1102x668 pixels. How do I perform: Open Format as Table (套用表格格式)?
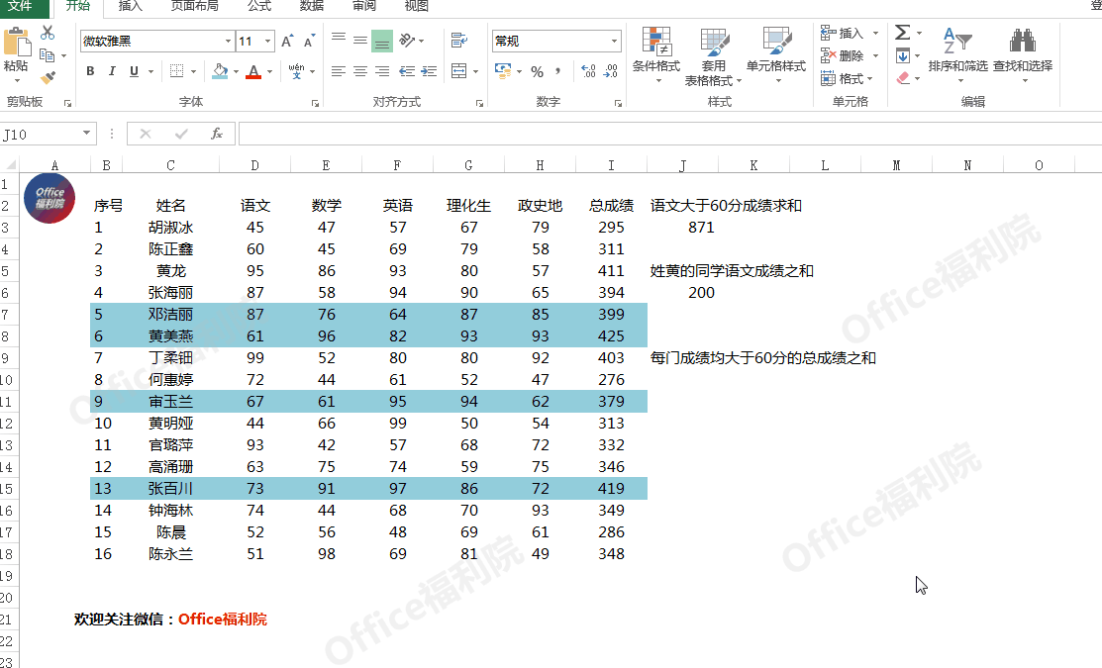(x=713, y=56)
